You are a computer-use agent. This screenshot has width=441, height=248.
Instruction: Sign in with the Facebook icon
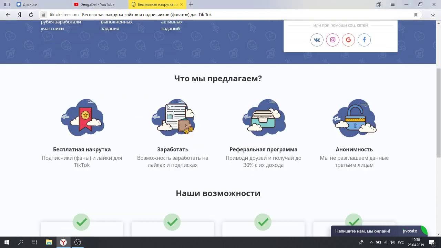pyautogui.click(x=364, y=40)
